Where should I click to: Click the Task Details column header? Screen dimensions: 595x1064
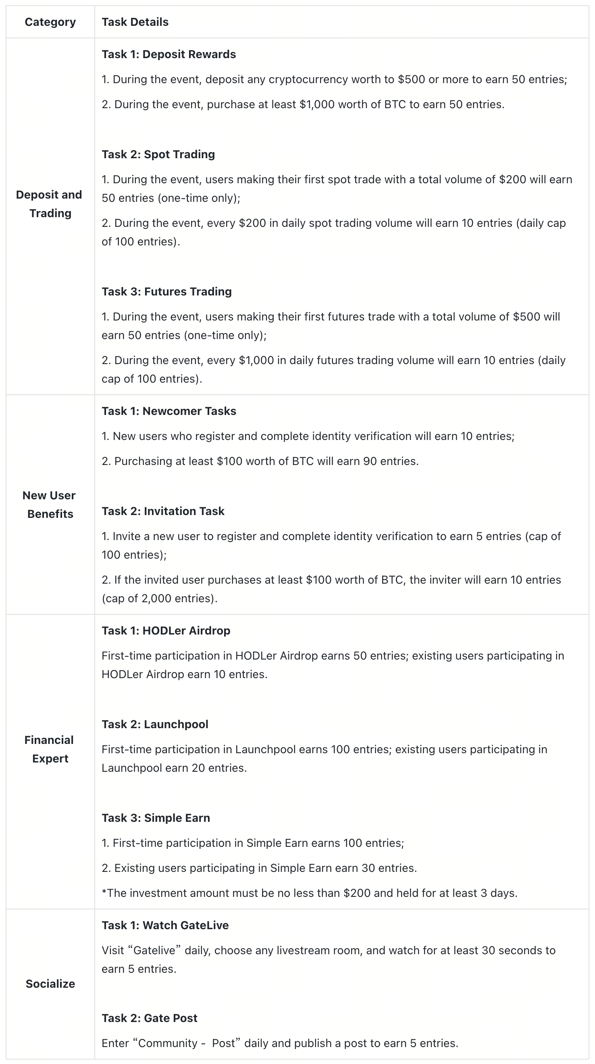point(135,22)
